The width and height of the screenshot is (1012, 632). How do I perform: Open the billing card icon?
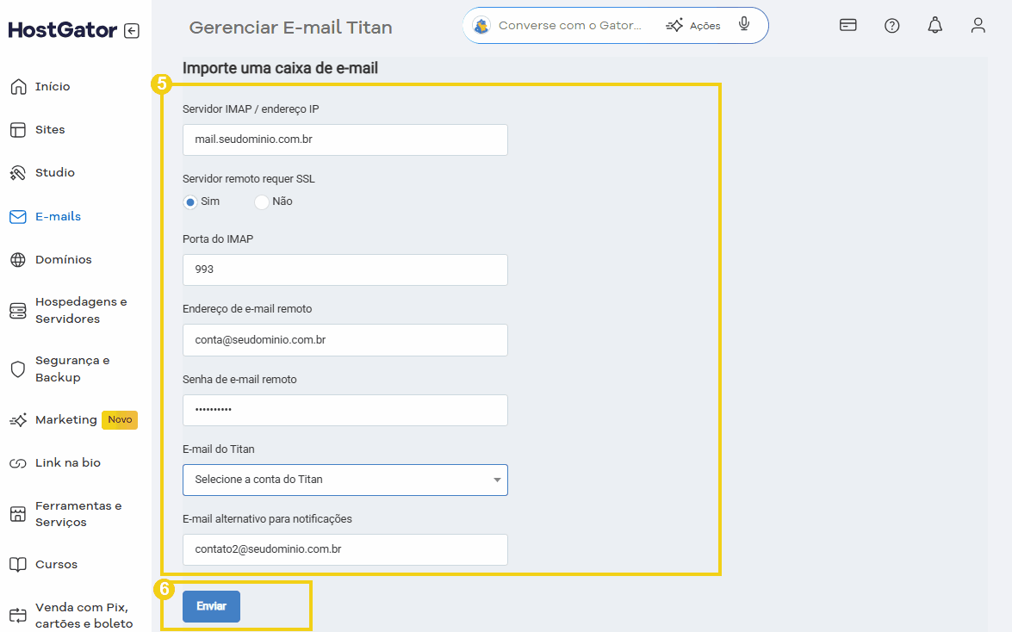pyautogui.click(x=848, y=25)
